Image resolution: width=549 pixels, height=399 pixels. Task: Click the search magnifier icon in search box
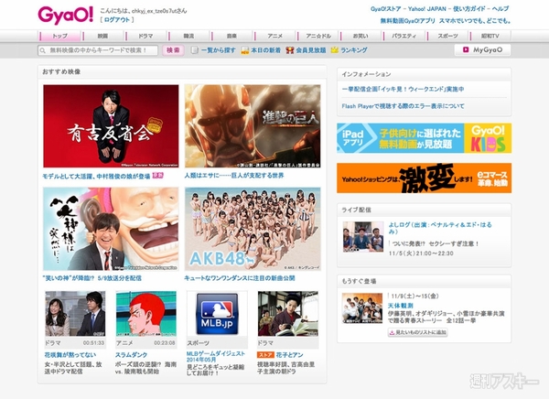[43, 50]
